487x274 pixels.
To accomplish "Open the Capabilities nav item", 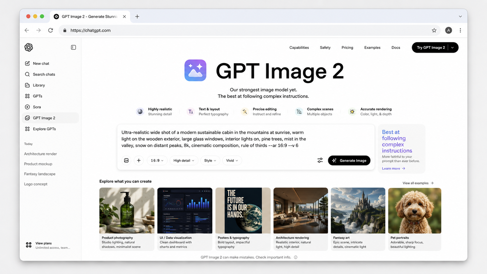I will [x=299, y=47].
